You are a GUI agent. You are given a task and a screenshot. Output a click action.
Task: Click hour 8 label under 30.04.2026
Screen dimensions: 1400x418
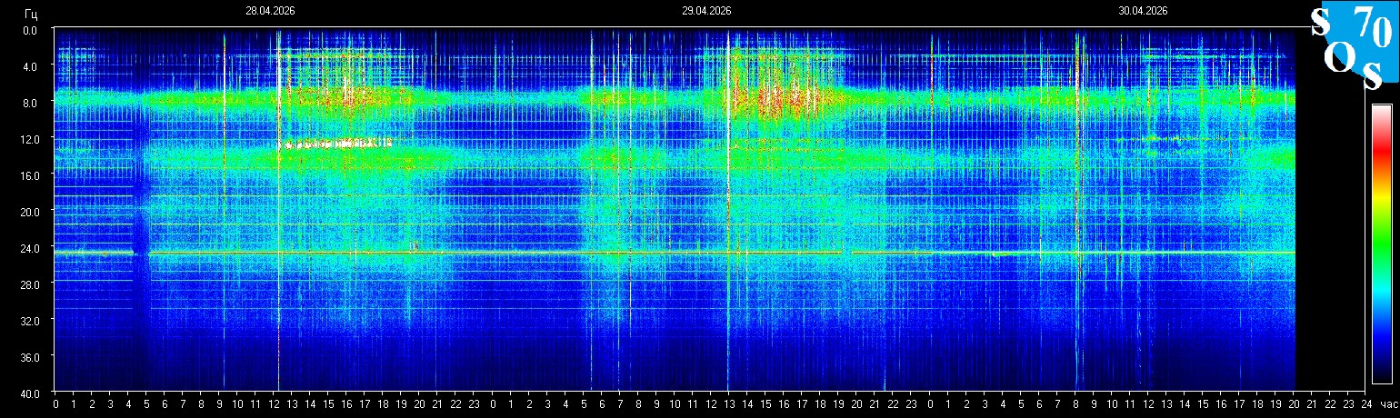(x=1075, y=403)
